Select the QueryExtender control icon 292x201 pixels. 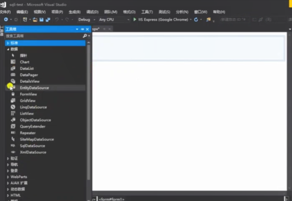[13, 126]
